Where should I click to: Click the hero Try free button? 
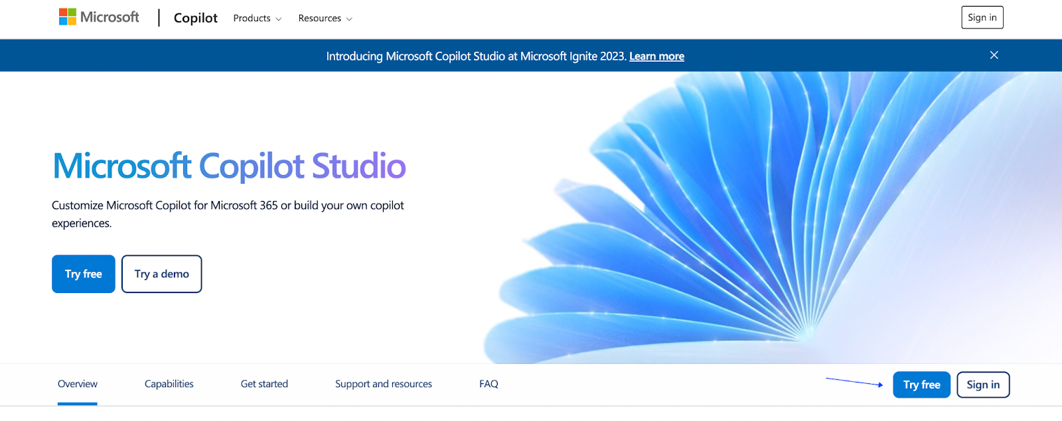[84, 274]
